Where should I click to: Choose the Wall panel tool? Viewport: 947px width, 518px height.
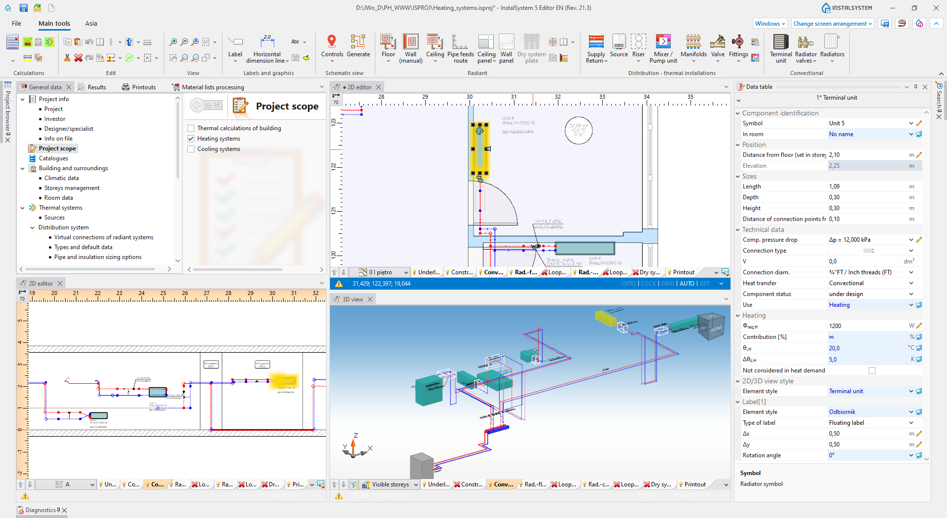click(506, 48)
